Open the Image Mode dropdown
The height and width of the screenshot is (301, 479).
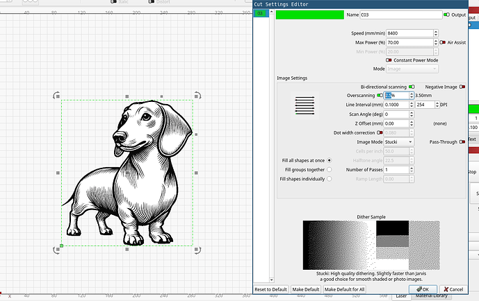(398, 142)
